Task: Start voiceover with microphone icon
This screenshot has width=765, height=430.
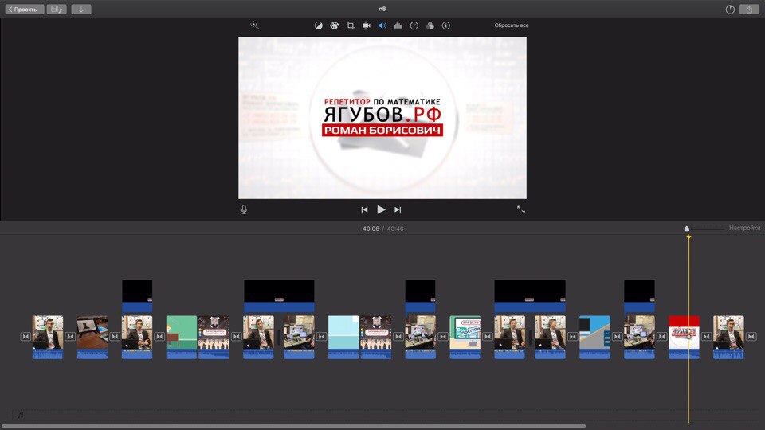Action: pyautogui.click(x=244, y=209)
